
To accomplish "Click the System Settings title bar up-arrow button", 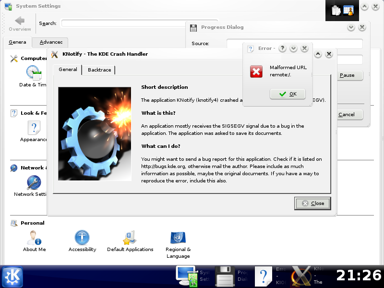I will click(x=364, y=7).
